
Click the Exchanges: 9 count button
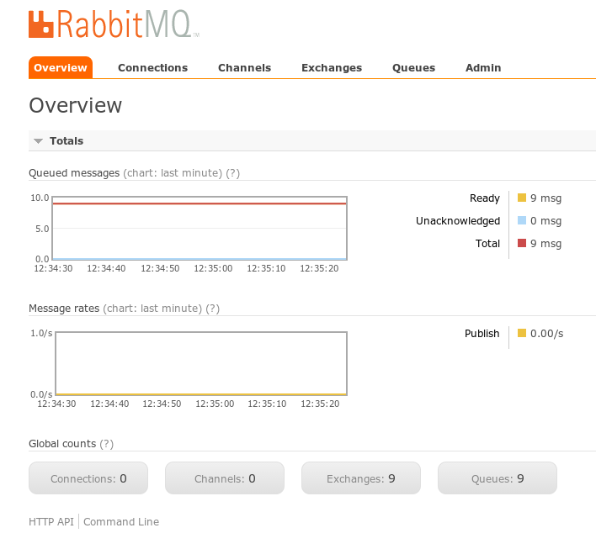coord(361,478)
